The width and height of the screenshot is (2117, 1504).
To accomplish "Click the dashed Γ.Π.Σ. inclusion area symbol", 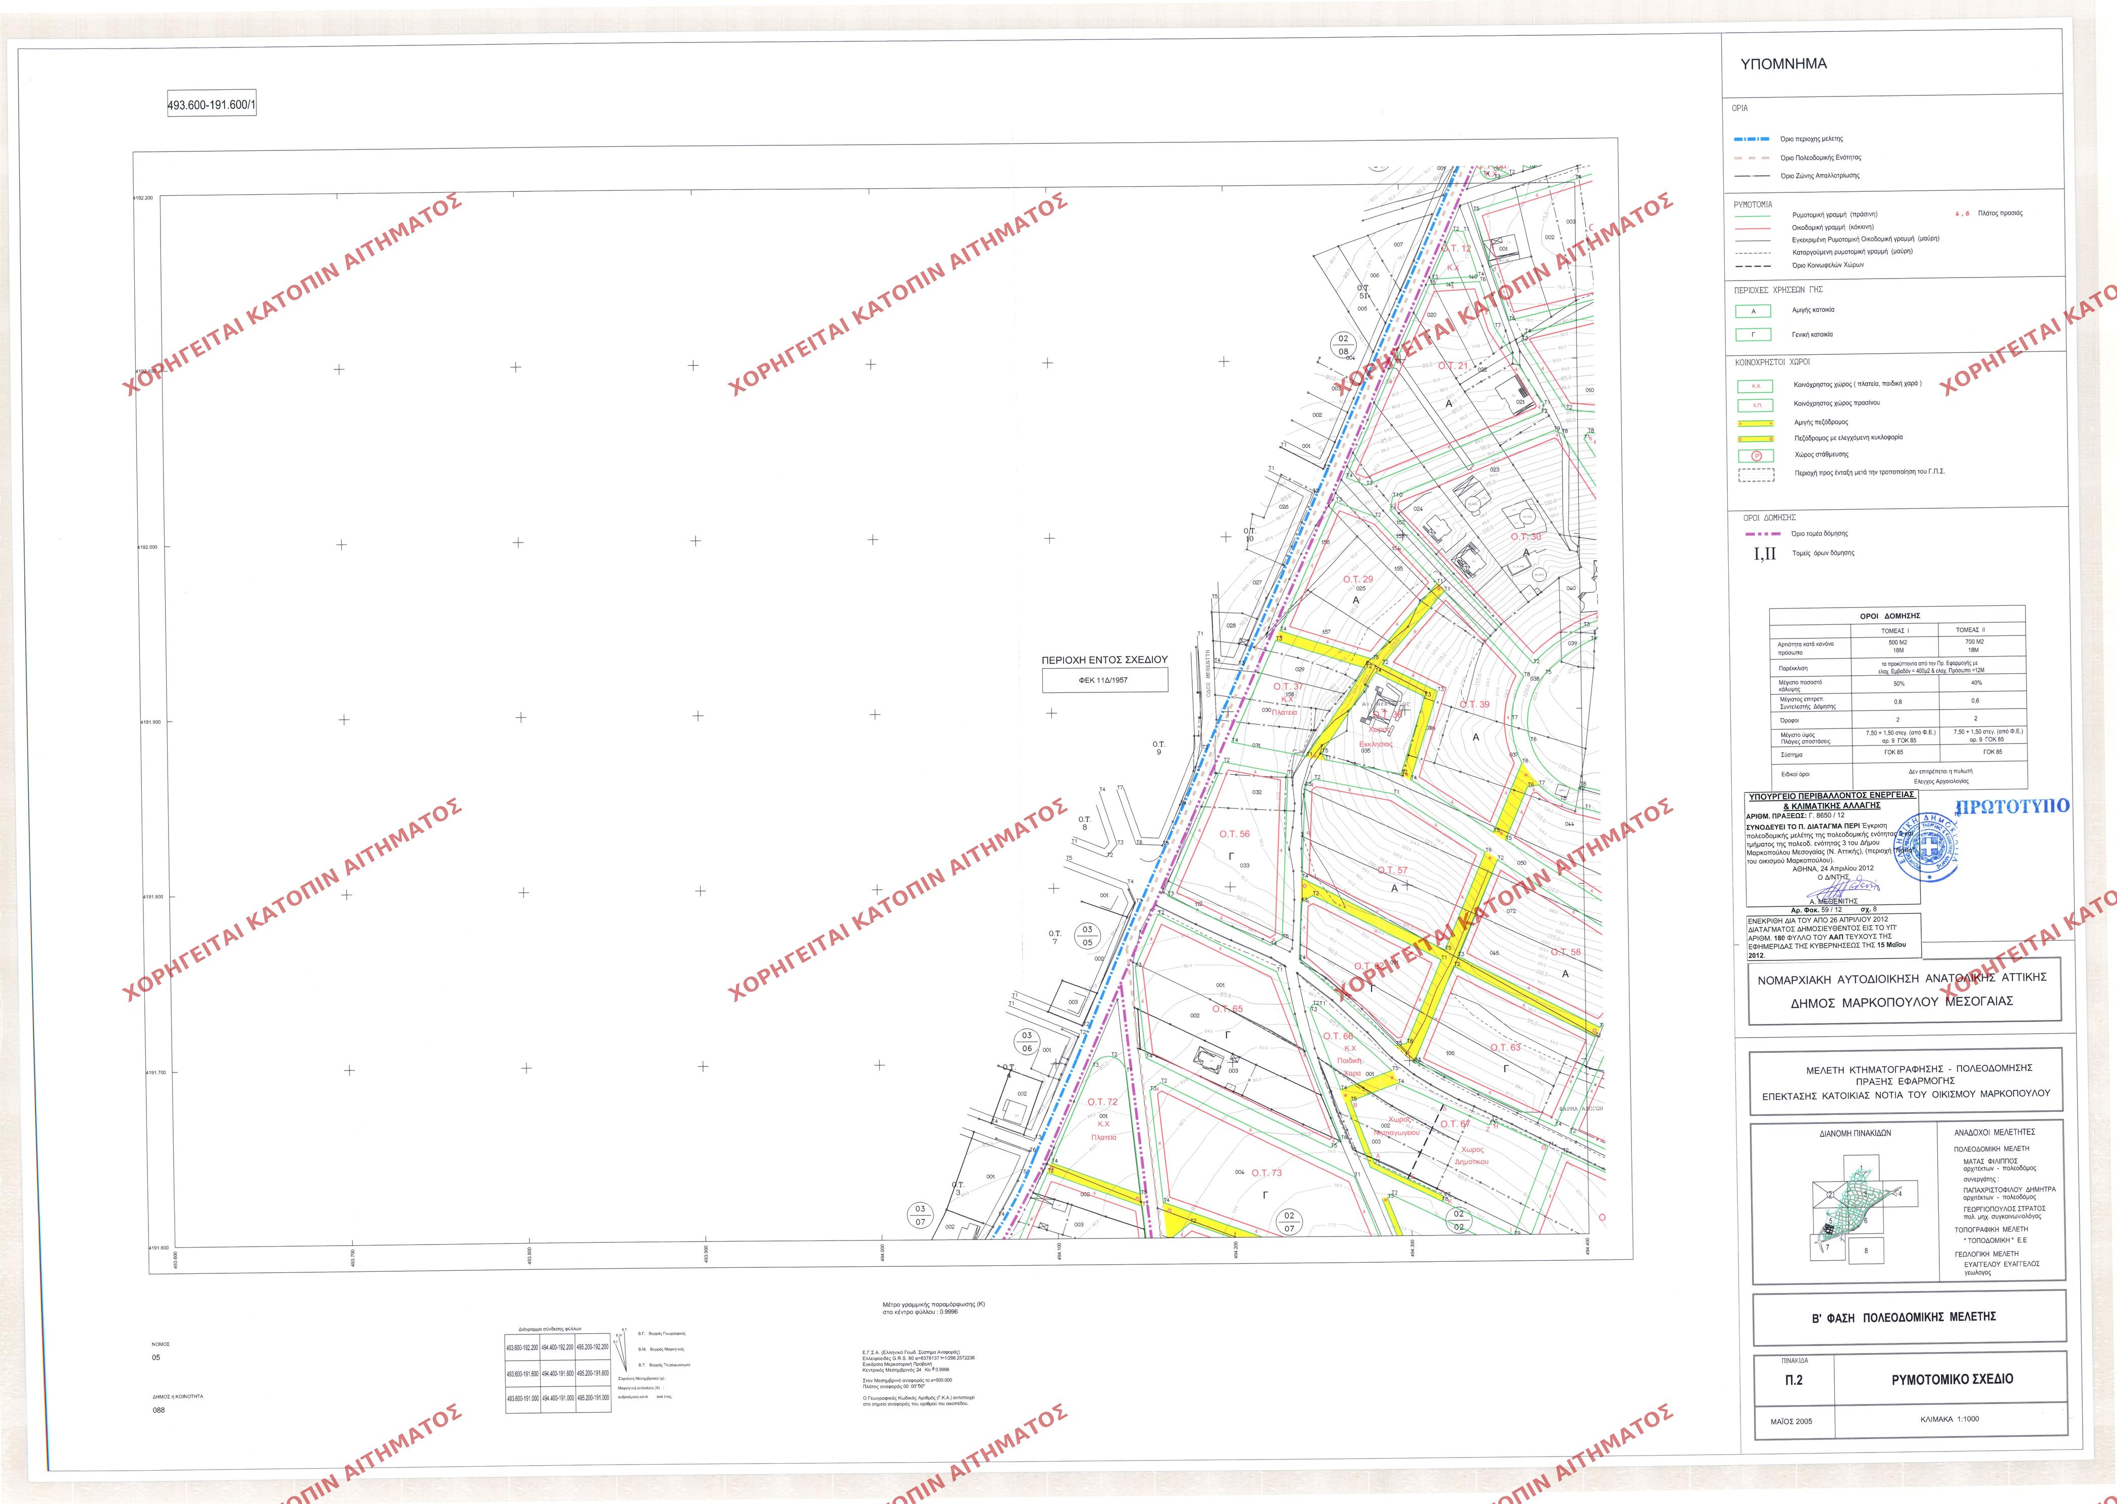I will pyautogui.click(x=1755, y=474).
